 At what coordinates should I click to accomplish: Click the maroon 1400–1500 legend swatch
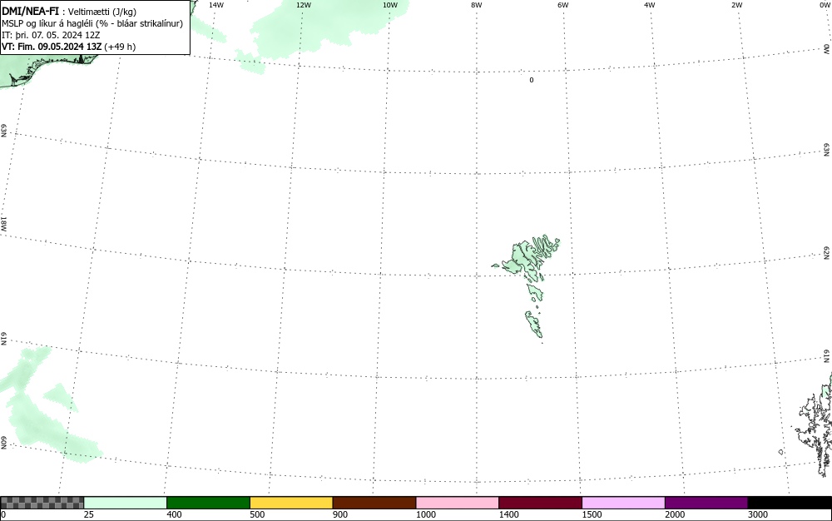pos(540,503)
